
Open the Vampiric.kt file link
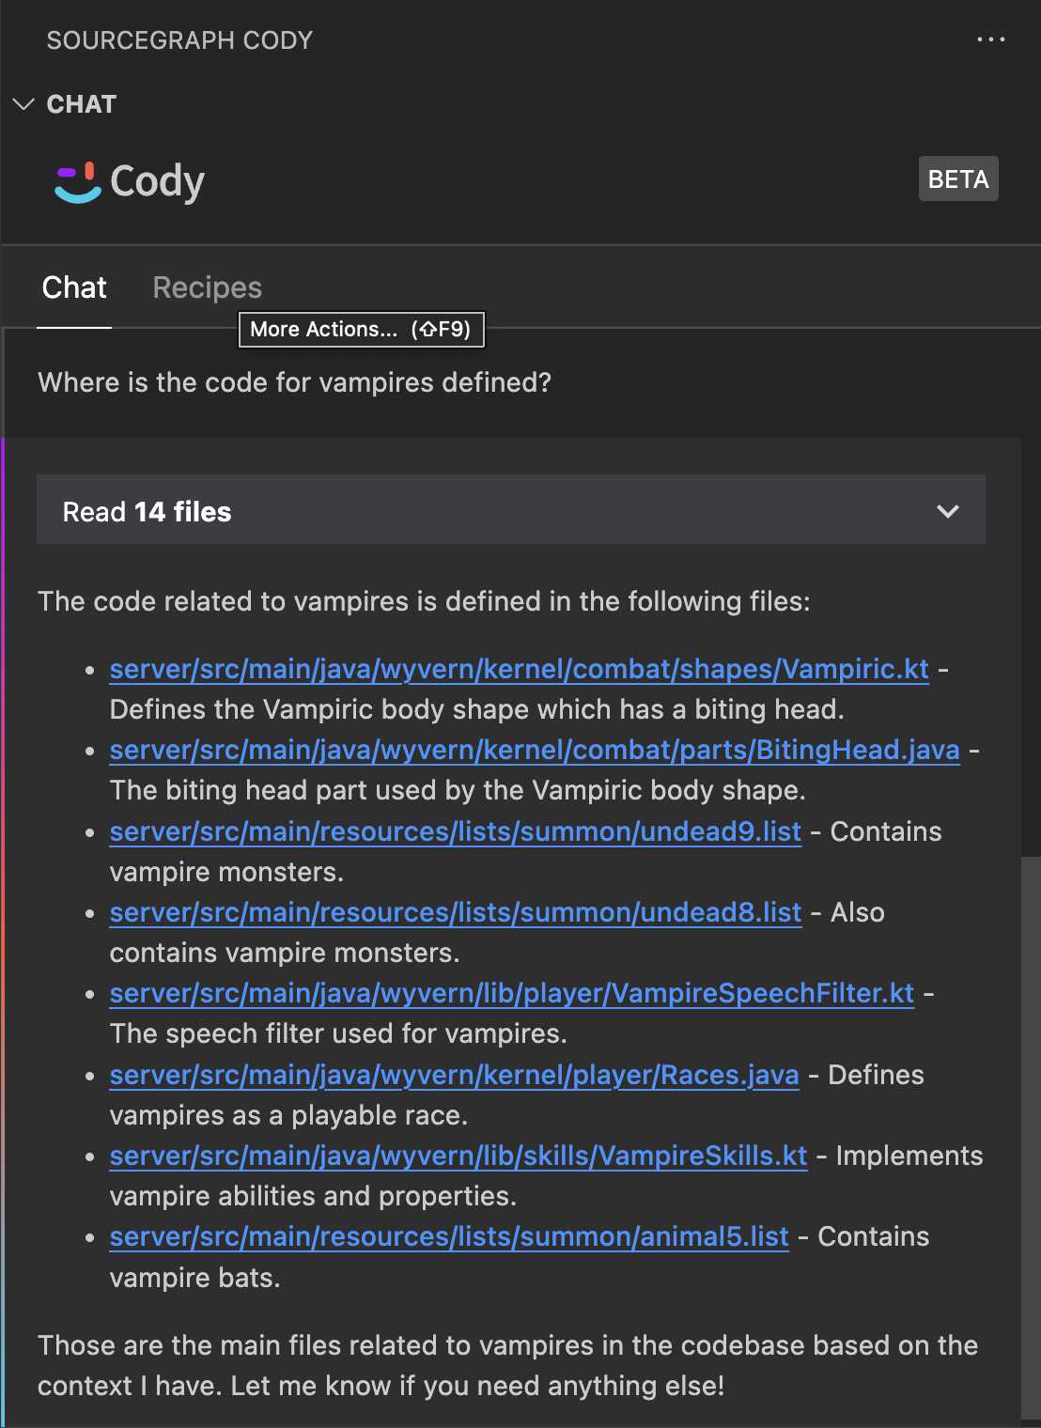click(x=520, y=669)
